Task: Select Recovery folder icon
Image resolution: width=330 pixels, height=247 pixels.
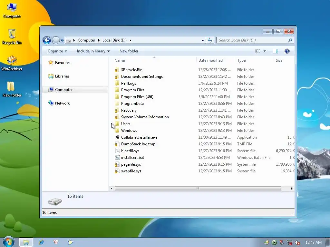Action: (117, 110)
